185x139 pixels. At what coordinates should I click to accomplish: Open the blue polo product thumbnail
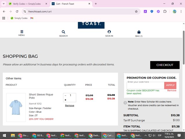[x=16, y=107]
